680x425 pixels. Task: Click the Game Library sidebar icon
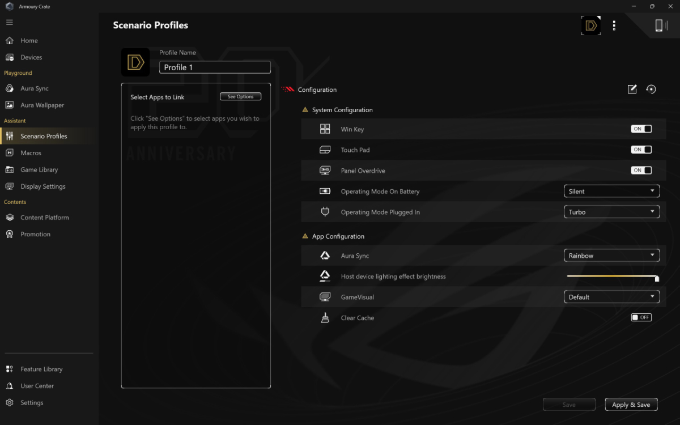click(10, 169)
